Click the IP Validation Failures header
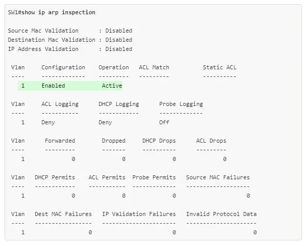 tap(139, 214)
